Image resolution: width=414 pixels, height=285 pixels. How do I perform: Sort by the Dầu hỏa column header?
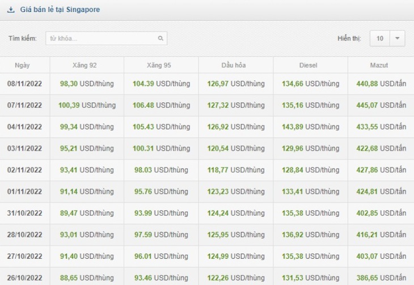(234, 65)
